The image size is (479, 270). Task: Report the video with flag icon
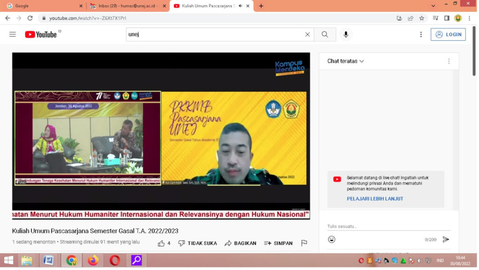click(304, 243)
